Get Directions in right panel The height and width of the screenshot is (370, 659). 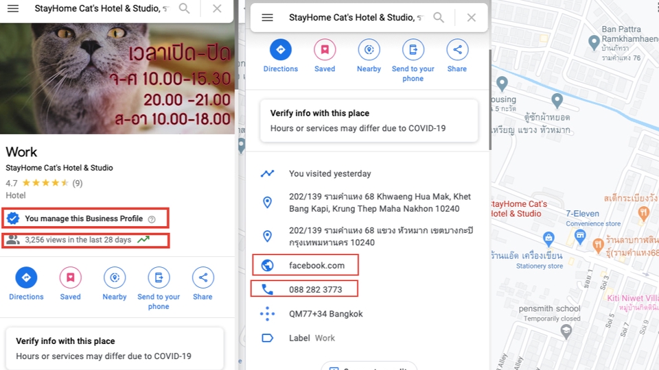click(x=280, y=56)
